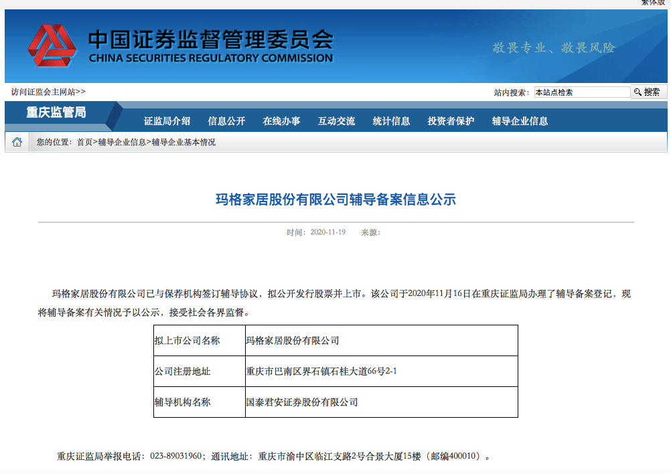This screenshot has width=671, height=474.
Task: Click the 重庆监管局 section heading
Action: (56, 112)
